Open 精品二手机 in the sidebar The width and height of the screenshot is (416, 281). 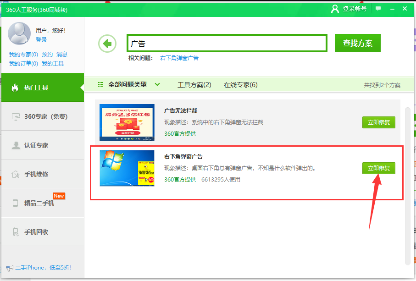tap(39, 203)
